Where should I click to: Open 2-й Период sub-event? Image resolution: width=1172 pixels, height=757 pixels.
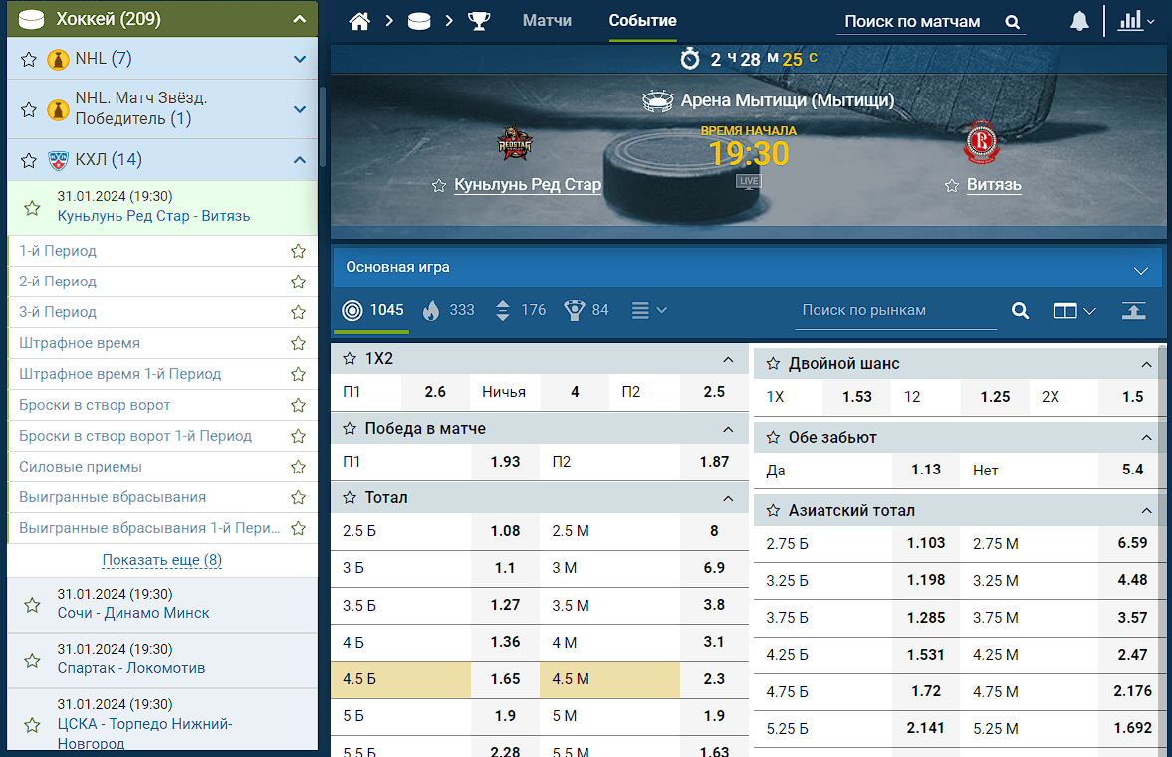[x=58, y=282]
